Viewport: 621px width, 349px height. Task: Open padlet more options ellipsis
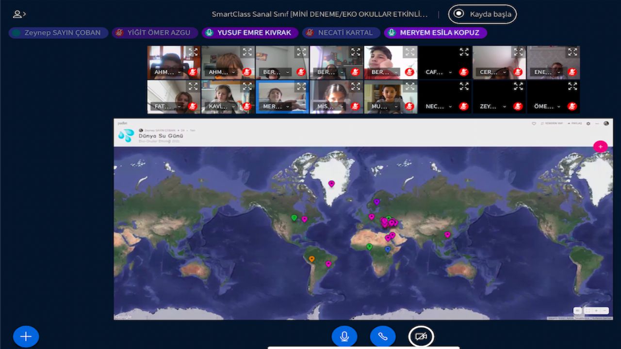tap(597, 124)
